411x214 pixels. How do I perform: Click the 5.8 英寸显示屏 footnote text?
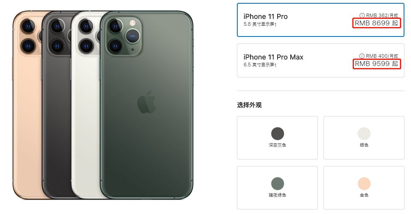(260, 24)
